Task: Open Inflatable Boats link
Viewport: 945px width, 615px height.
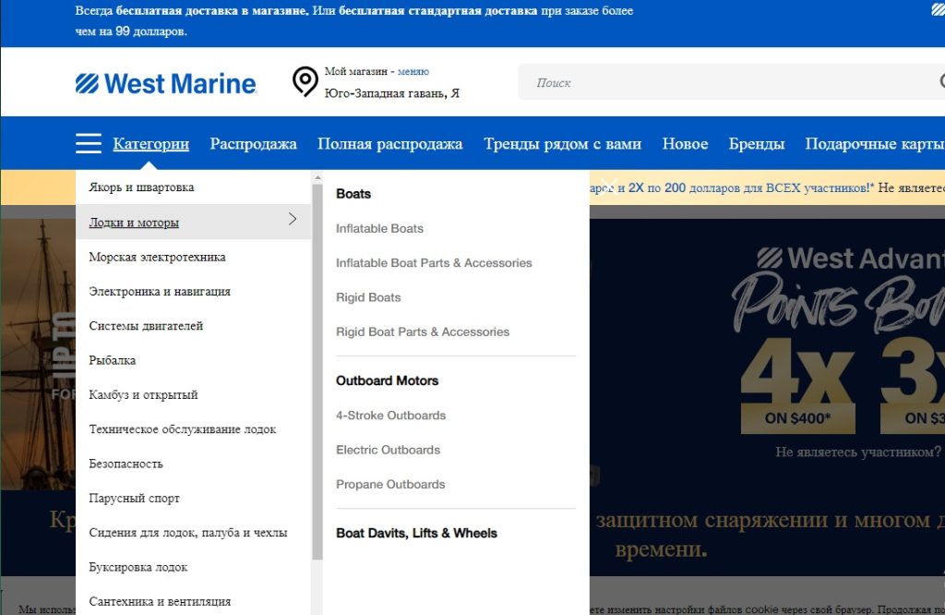Action: 379,228
